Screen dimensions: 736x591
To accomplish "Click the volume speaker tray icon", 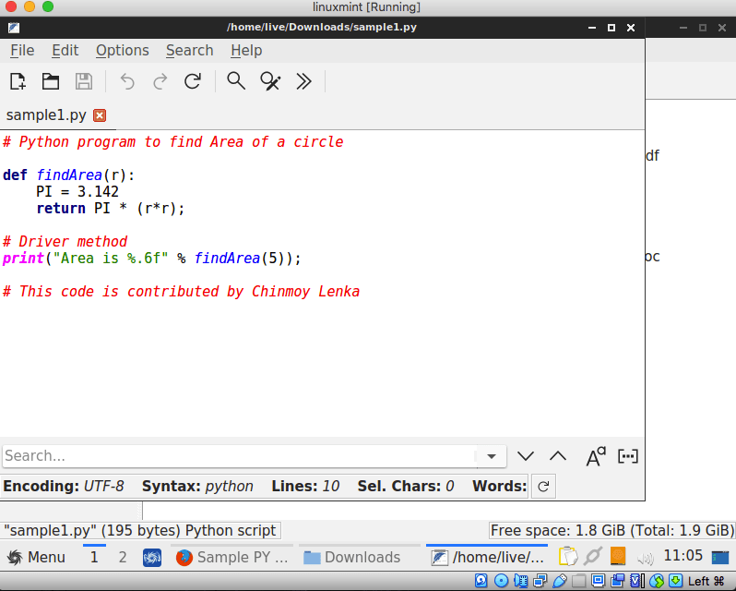I will click(x=646, y=558).
